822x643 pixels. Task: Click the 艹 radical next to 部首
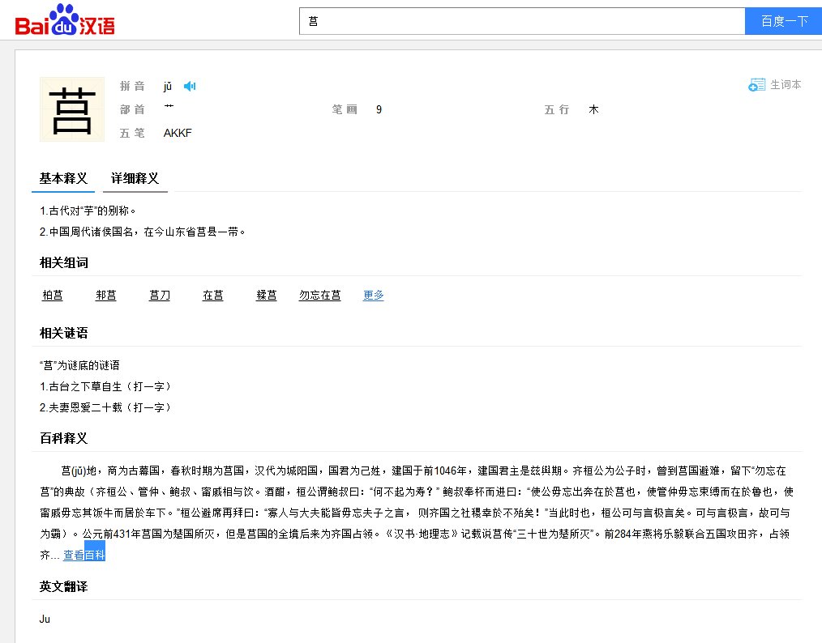[x=170, y=106]
